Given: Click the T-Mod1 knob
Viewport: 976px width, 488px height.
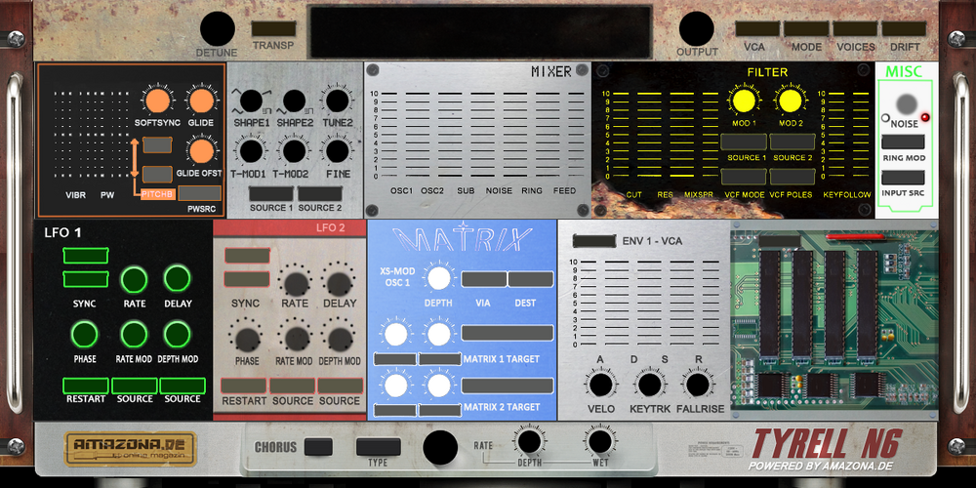Looking at the screenshot, I should pyautogui.click(x=251, y=151).
